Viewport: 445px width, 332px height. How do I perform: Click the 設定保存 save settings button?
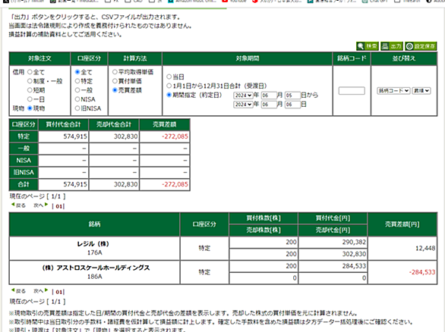pos(421,46)
